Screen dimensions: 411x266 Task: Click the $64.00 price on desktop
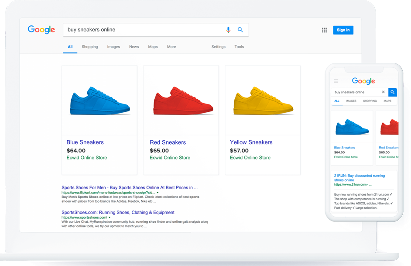pos(76,151)
